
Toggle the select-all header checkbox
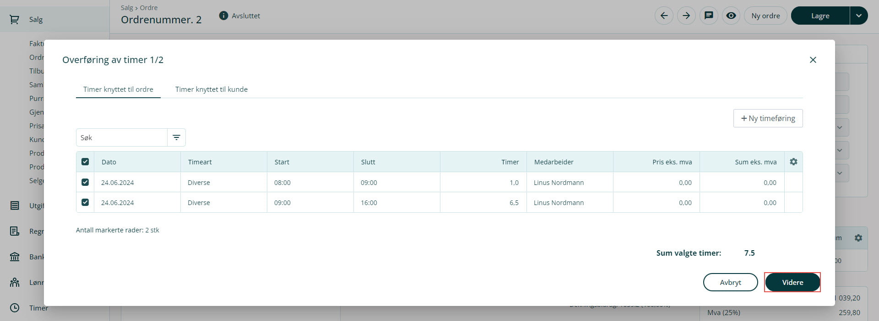pyautogui.click(x=85, y=162)
